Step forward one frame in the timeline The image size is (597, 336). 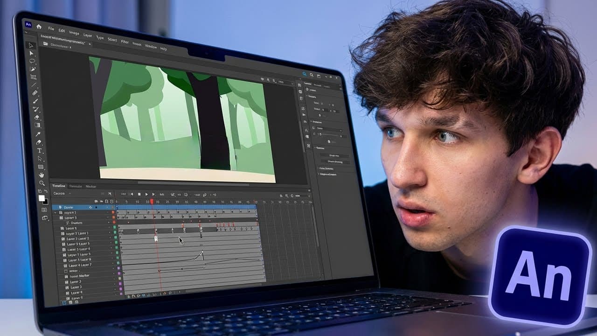pos(153,194)
